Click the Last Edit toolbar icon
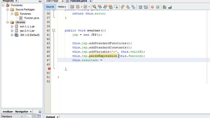 [72, 7]
